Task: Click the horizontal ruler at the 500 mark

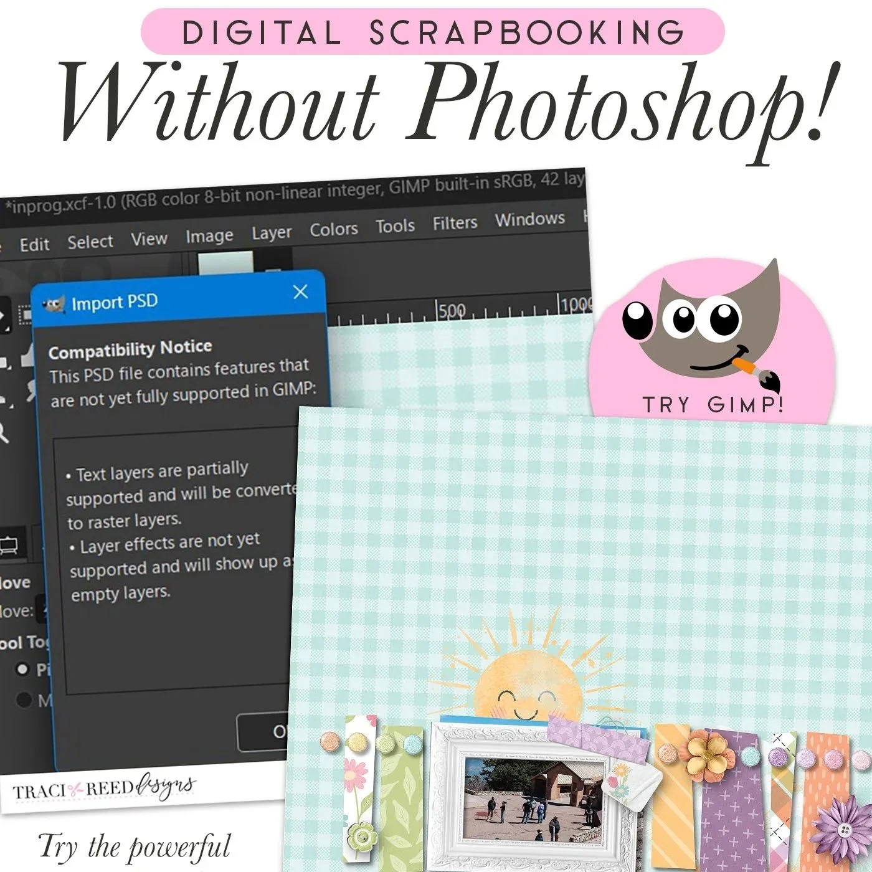Action: coord(450,308)
